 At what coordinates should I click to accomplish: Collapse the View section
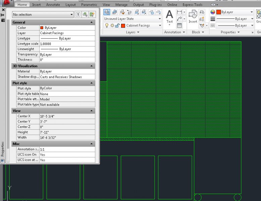coord(92,111)
